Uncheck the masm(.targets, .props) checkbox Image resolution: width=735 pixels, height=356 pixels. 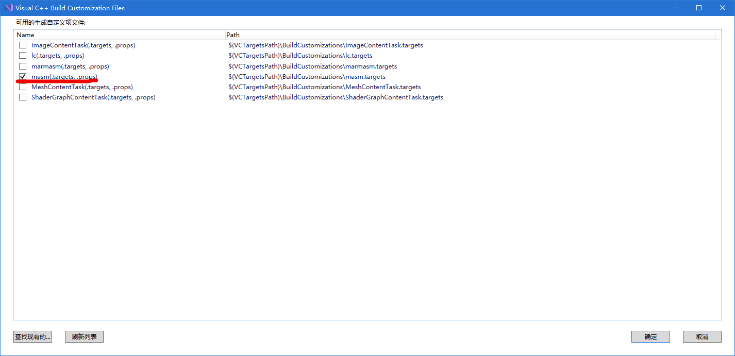click(23, 77)
